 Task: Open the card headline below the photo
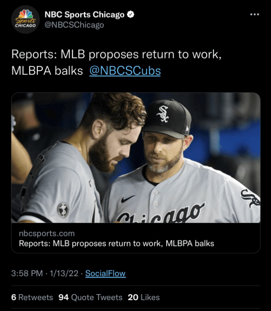[x=116, y=243]
